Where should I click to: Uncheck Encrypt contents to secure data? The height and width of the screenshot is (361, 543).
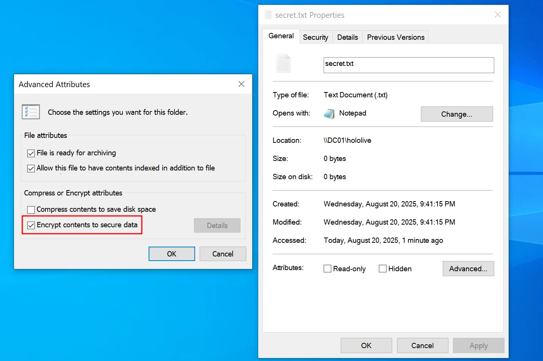coord(31,225)
